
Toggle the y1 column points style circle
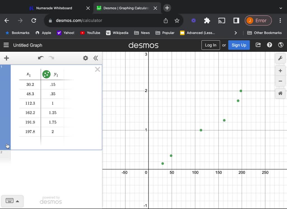(x=46, y=74)
